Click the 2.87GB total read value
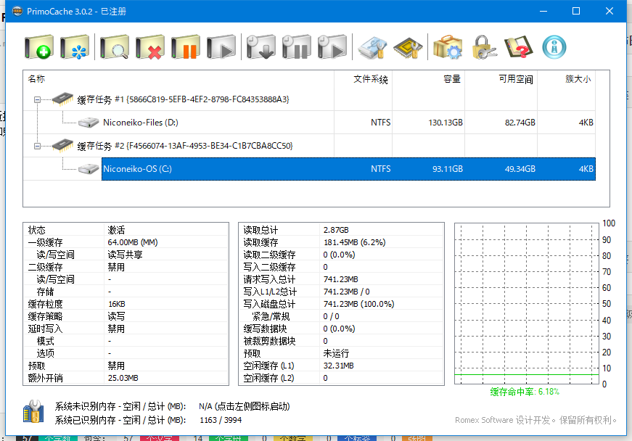The height and width of the screenshot is (441, 632). pyautogui.click(x=336, y=230)
